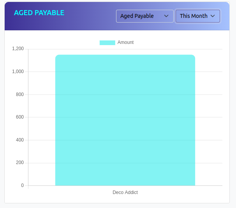
Task: Click the 600 y-axis tick label
Action: (20, 117)
